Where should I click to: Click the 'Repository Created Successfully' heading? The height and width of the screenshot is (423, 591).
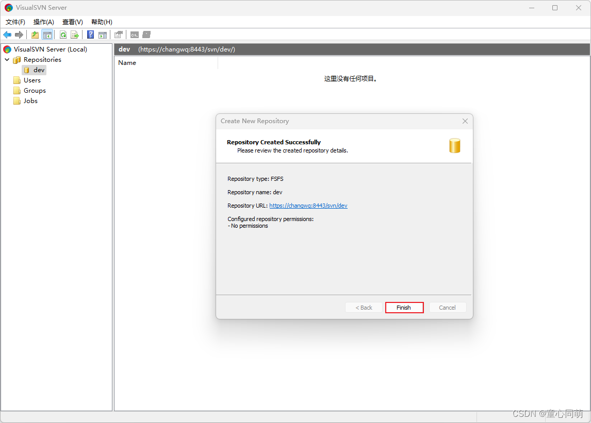274,142
